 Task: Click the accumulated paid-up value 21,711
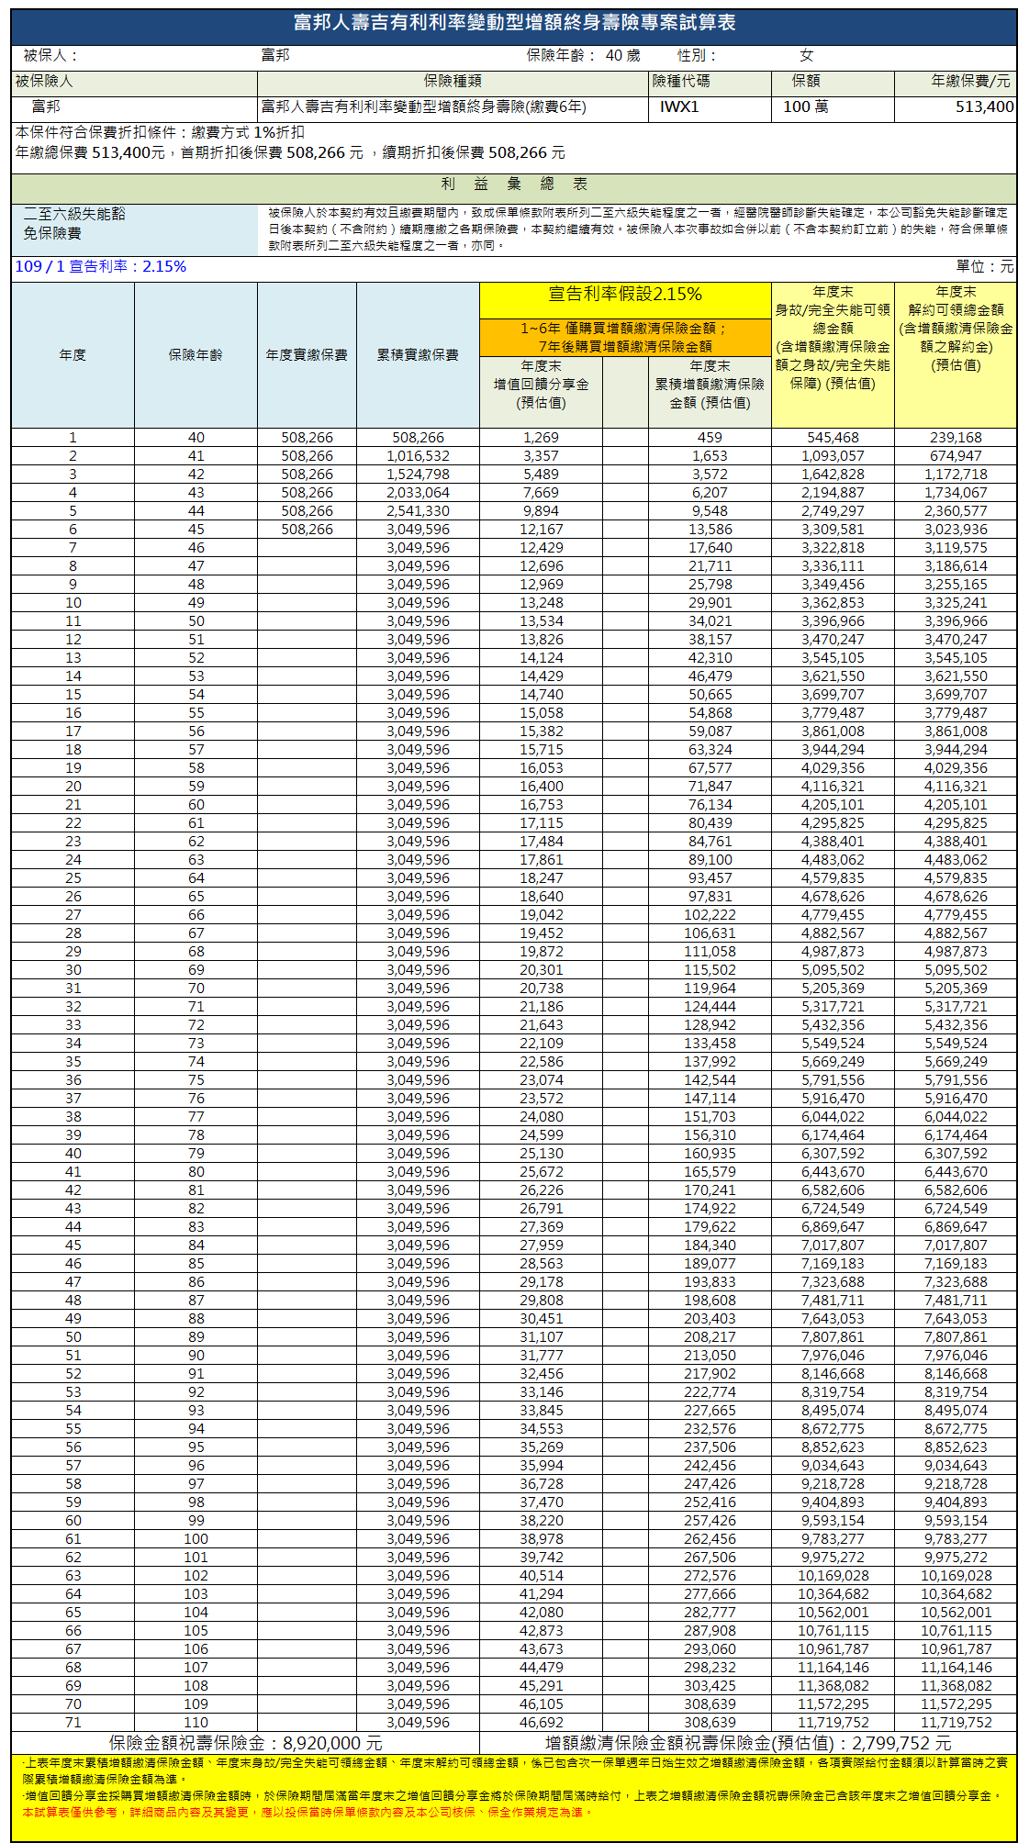(710, 566)
